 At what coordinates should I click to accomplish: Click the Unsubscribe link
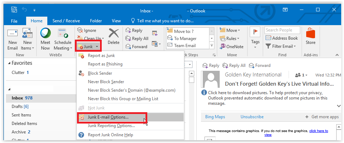click(x=252, y=117)
